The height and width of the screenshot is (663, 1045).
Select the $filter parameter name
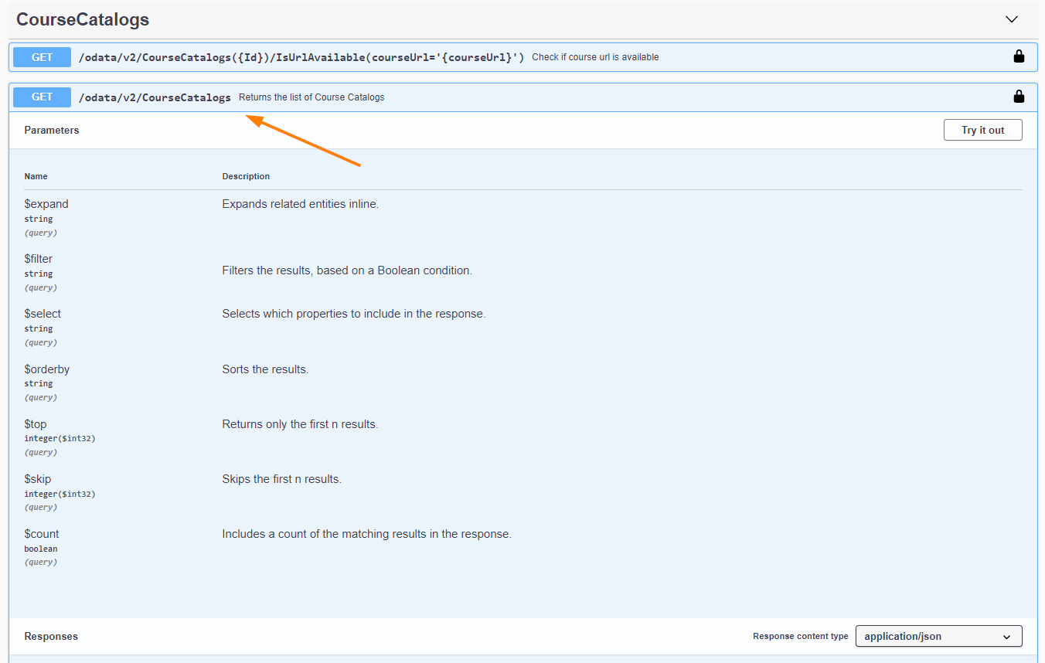tap(39, 259)
